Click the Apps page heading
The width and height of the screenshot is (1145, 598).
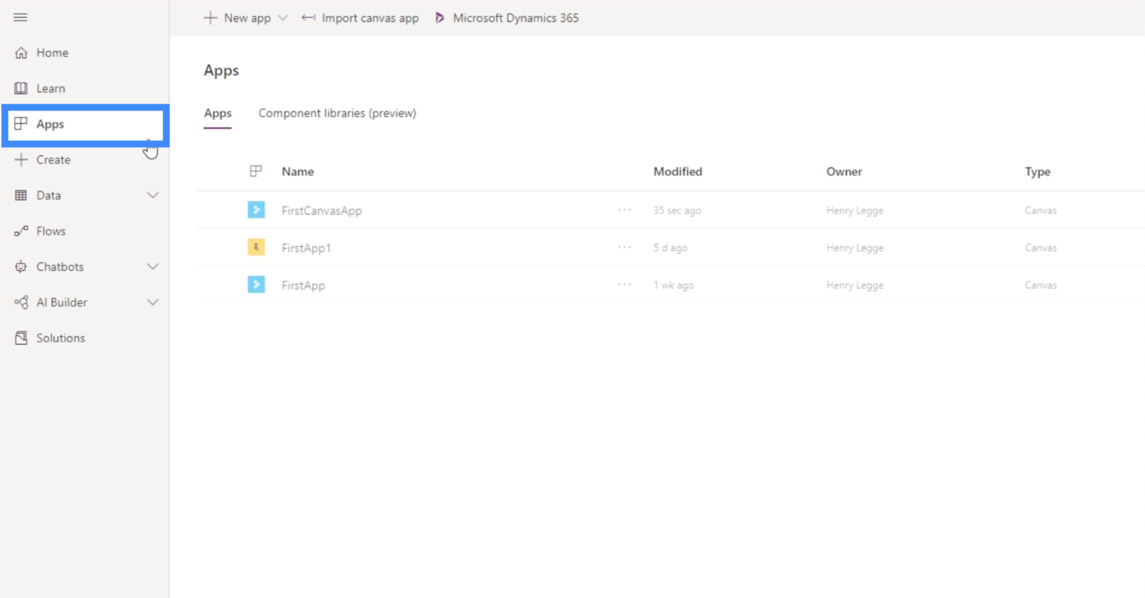[x=222, y=71]
